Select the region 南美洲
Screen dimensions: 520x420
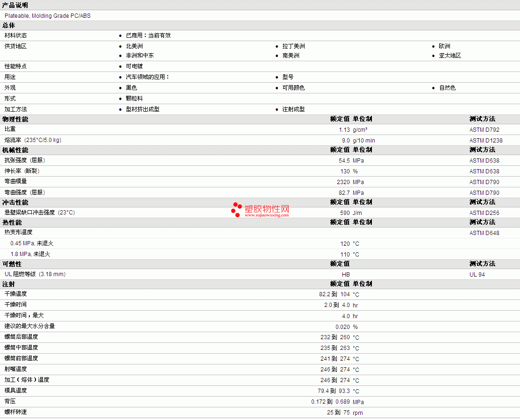(291, 55)
